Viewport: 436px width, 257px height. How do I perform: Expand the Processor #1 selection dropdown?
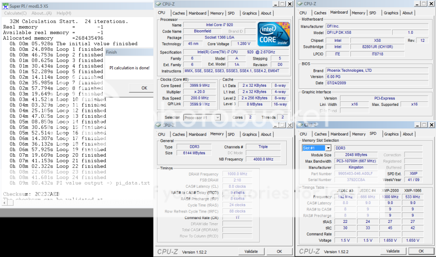(x=217, y=117)
